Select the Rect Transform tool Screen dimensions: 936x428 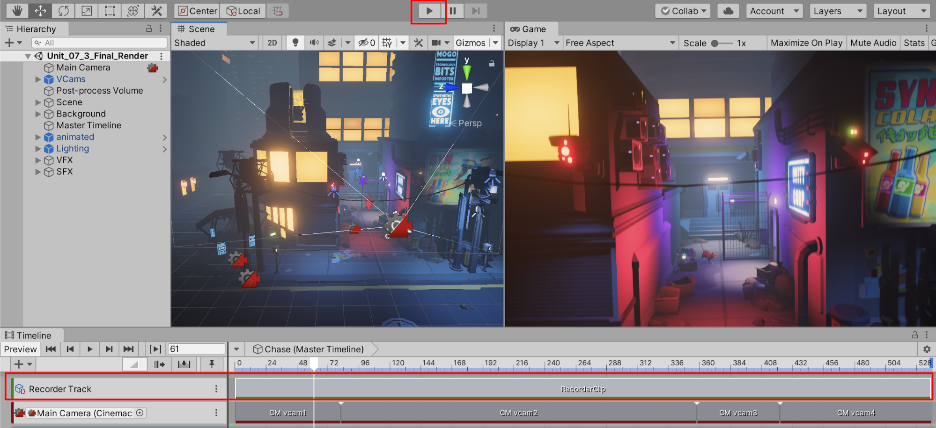(110, 11)
